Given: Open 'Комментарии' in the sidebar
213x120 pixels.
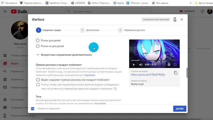Looking at the screenshot, I should (14, 87).
